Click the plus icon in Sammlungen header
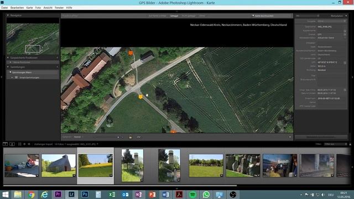354x199 pixels. 57,67
